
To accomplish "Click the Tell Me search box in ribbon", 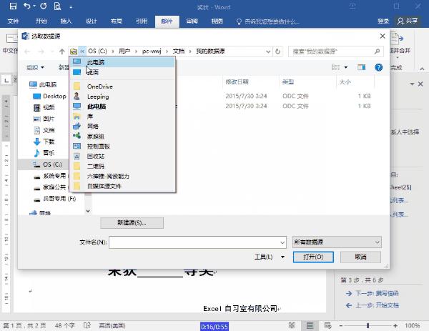I will tap(268, 21).
